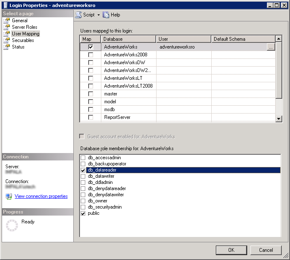The height and width of the screenshot is (260, 290).
Task: Open the default schema browse ellipsis button
Action: tap(270, 47)
